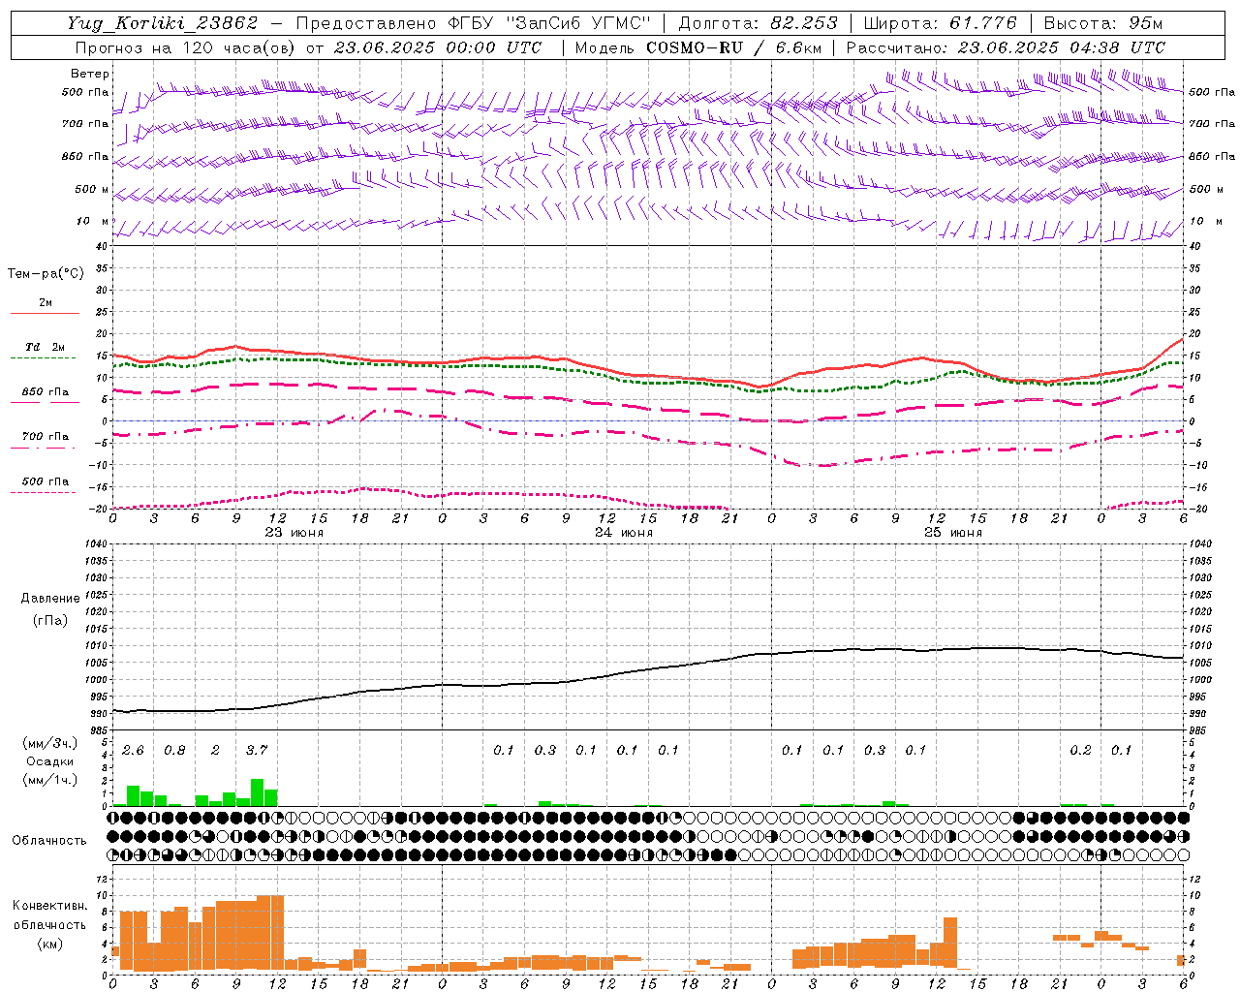Viewport: 1240px width, 992px height.
Task: Click the 24 июня date label
Action: (624, 533)
